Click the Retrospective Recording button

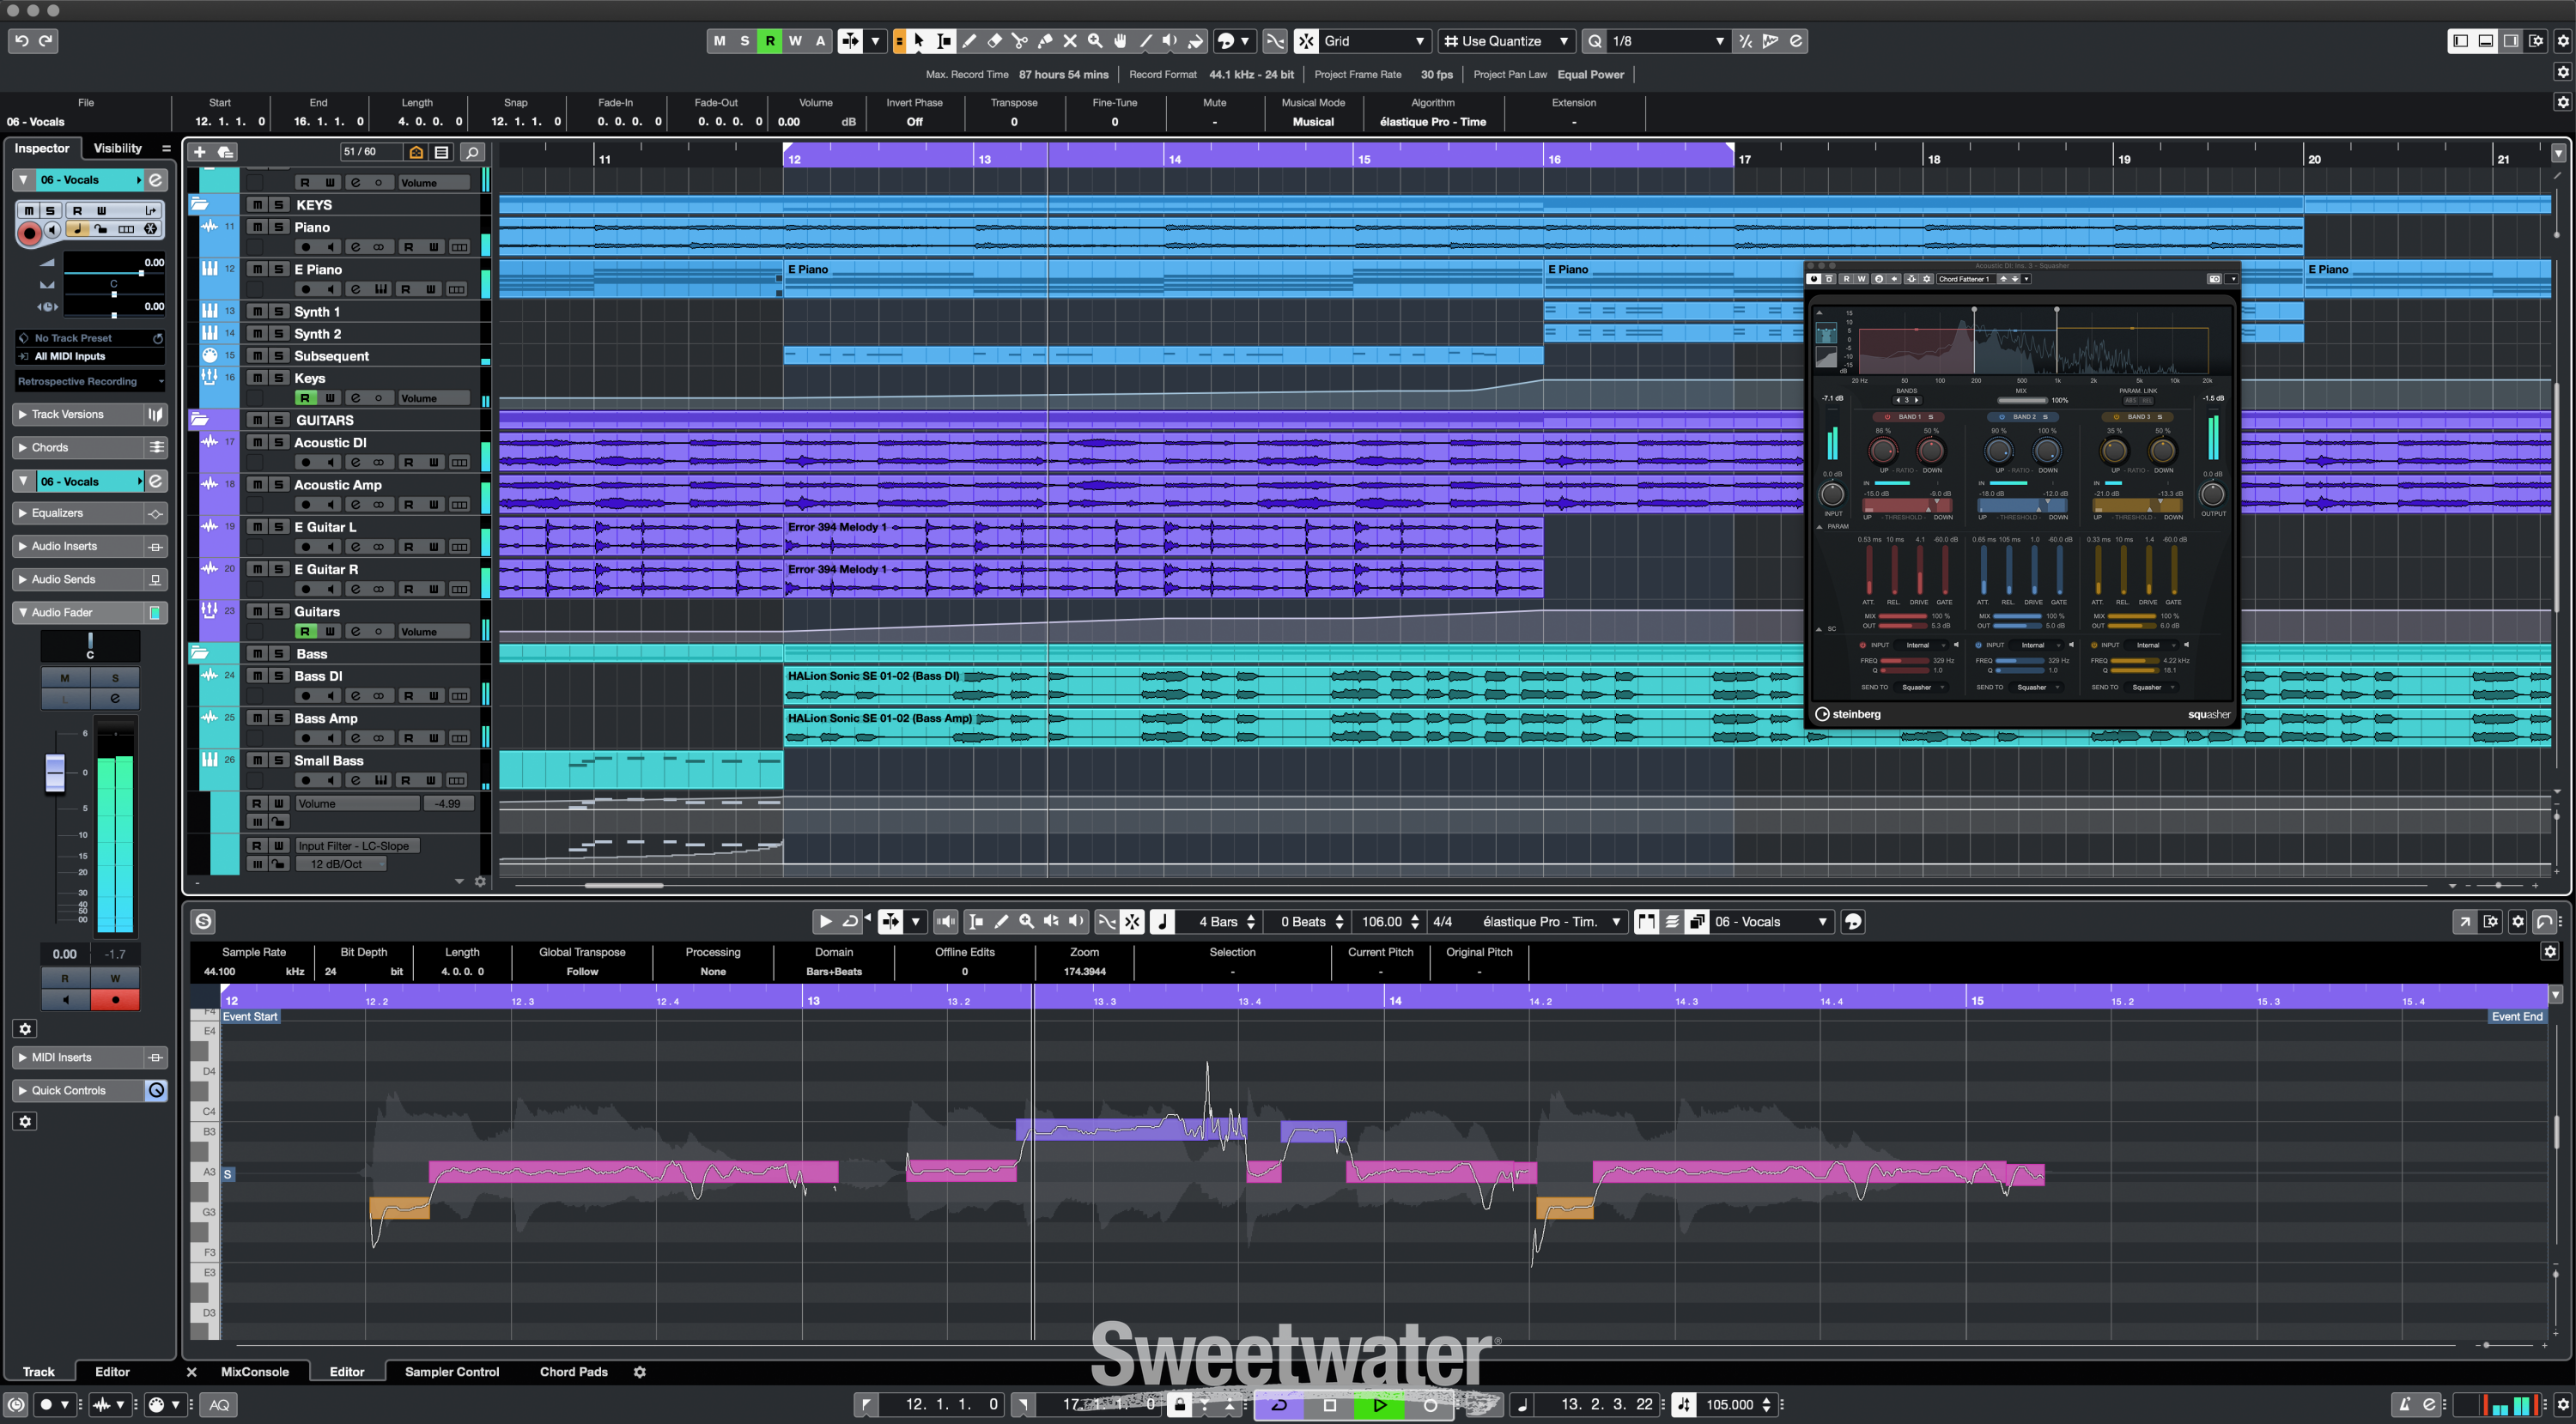(90, 381)
